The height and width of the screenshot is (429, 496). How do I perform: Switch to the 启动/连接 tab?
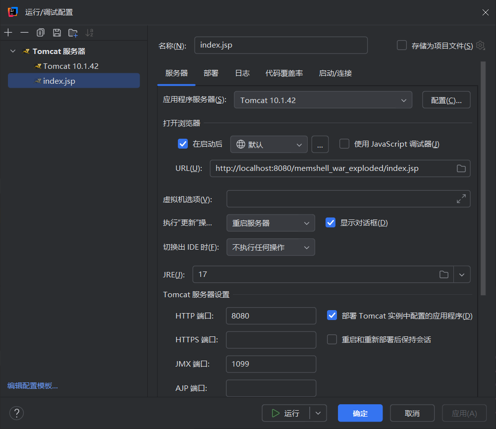335,73
